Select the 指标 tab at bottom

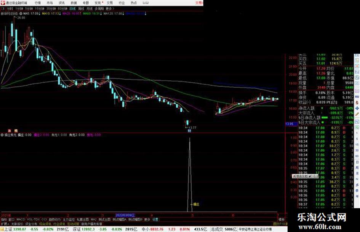4,219
